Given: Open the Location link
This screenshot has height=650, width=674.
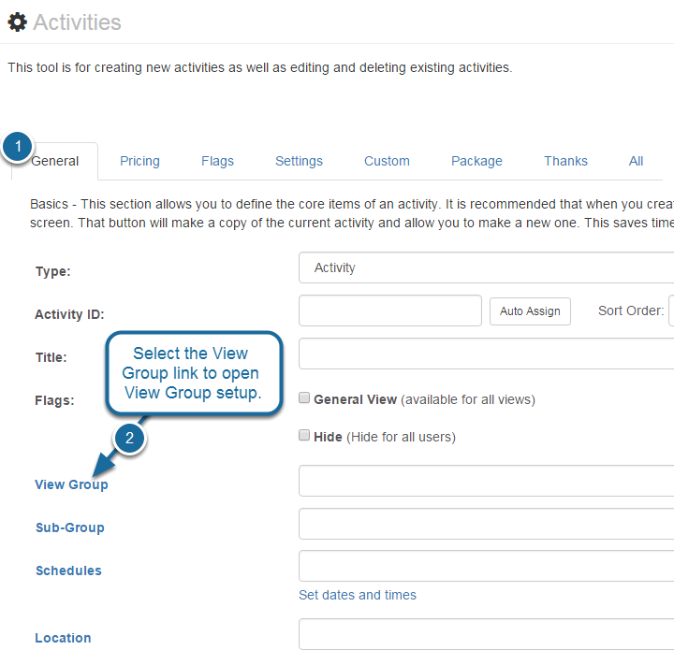Looking at the screenshot, I should click(x=64, y=638).
